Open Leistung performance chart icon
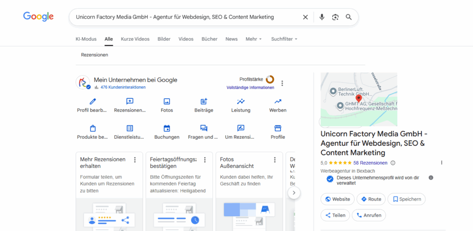 241,101
